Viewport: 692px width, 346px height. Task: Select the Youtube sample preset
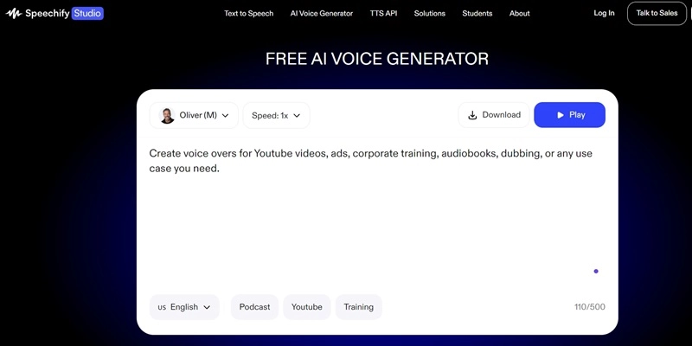click(x=306, y=307)
